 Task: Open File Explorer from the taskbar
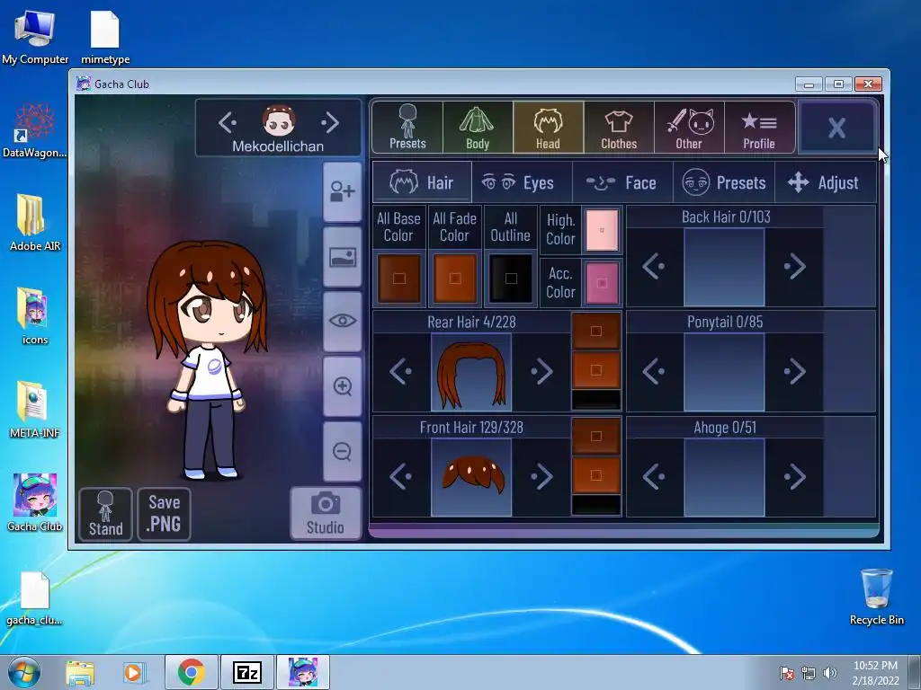click(80, 672)
